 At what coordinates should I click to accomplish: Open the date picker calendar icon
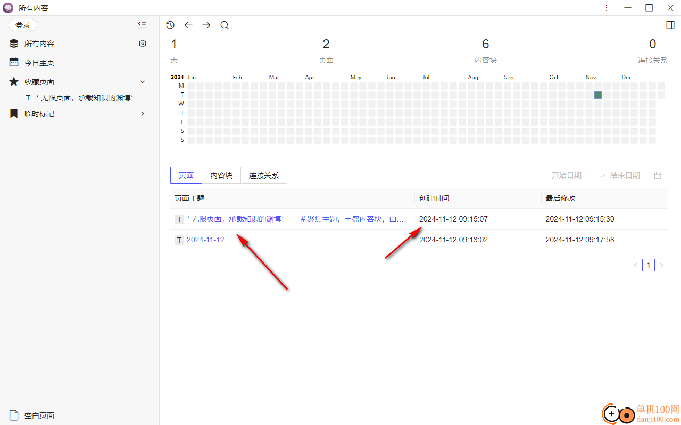[658, 175]
